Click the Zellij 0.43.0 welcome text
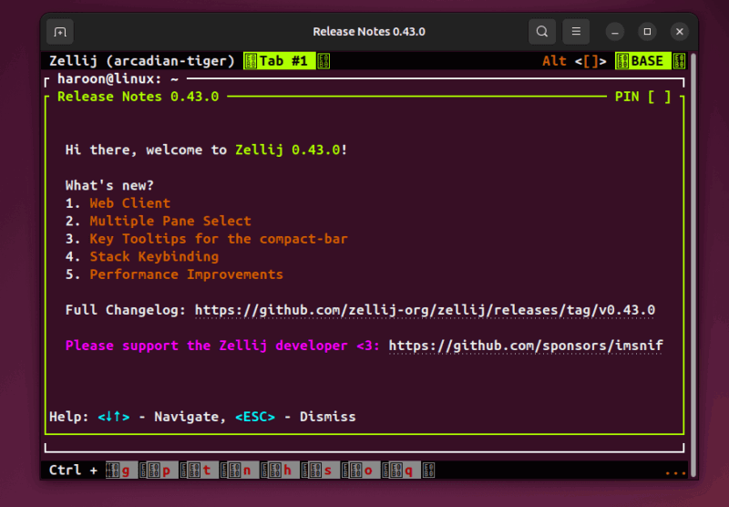The height and width of the screenshot is (507, 729). [x=287, y=150]
